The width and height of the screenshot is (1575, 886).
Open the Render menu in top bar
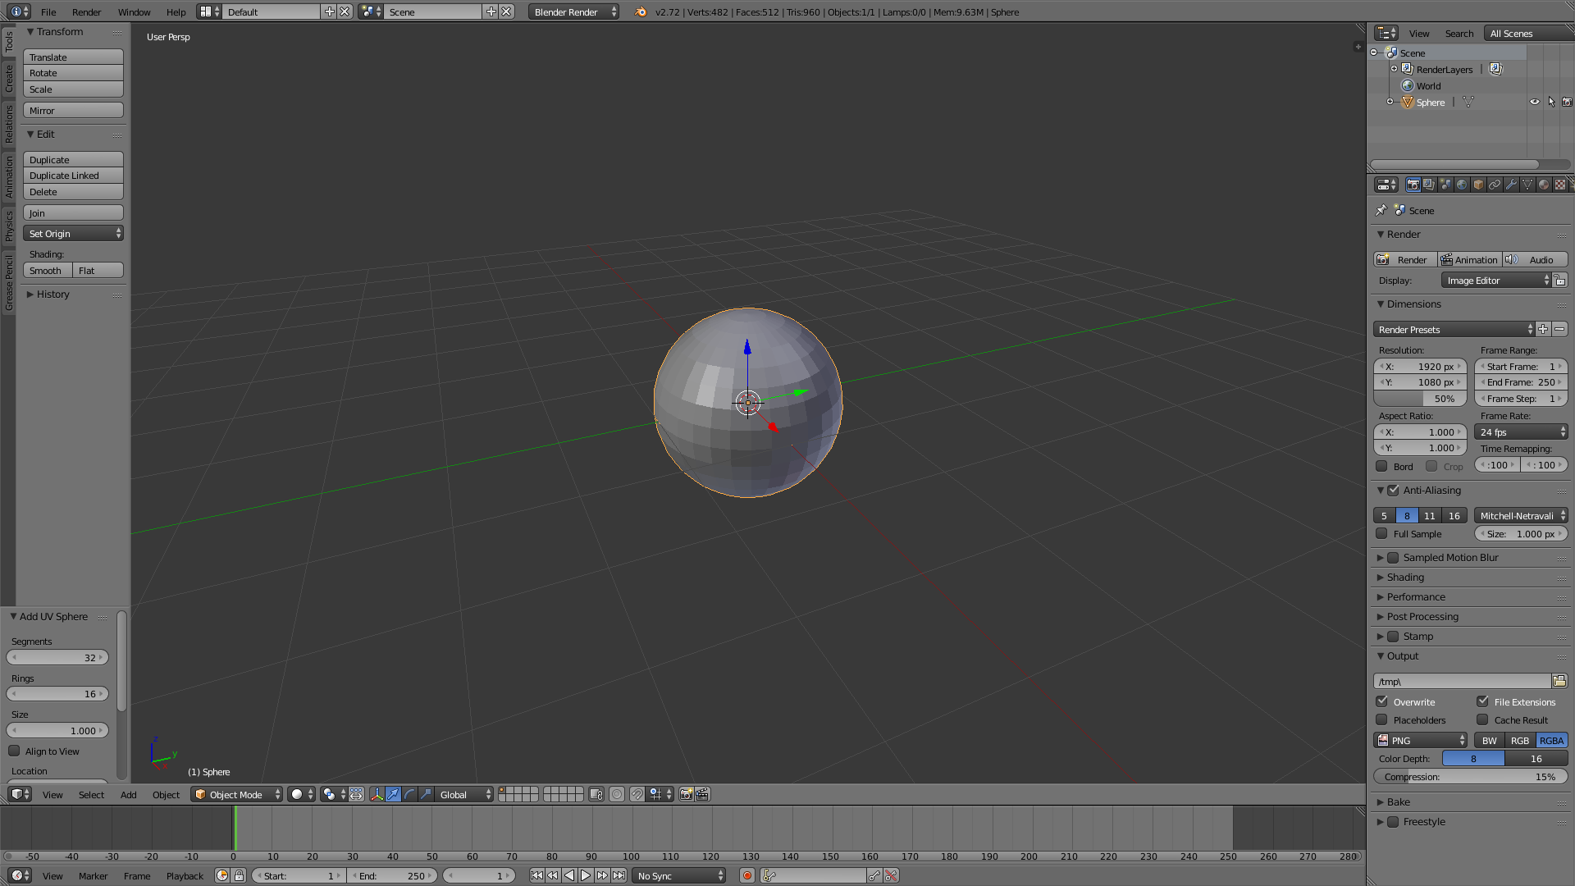(86, 12)
